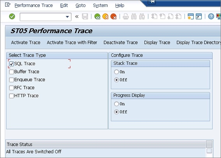Enable the RFC Trace checkbox
221x158 pixels.
11,88
